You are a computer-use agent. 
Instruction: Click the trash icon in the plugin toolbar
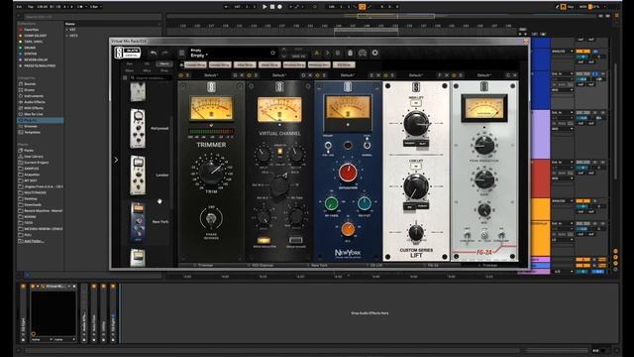click(x=350, y=53)
